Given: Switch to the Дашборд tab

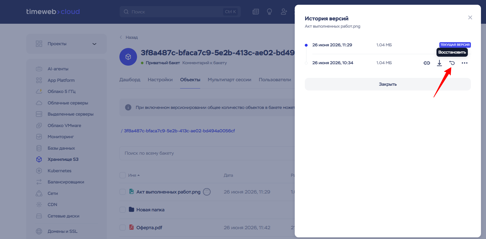Looking at the screenshot, I should click(130, 80).
